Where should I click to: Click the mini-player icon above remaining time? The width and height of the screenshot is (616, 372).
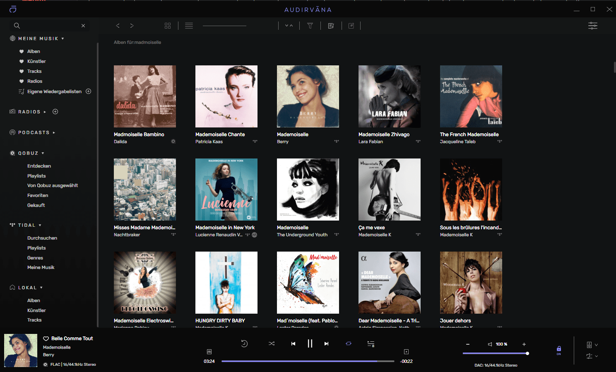point(406,352)
